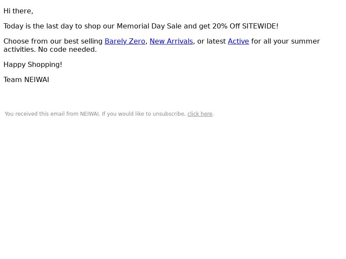
Task: Visit the Active collection link
Action: point(238,41)
